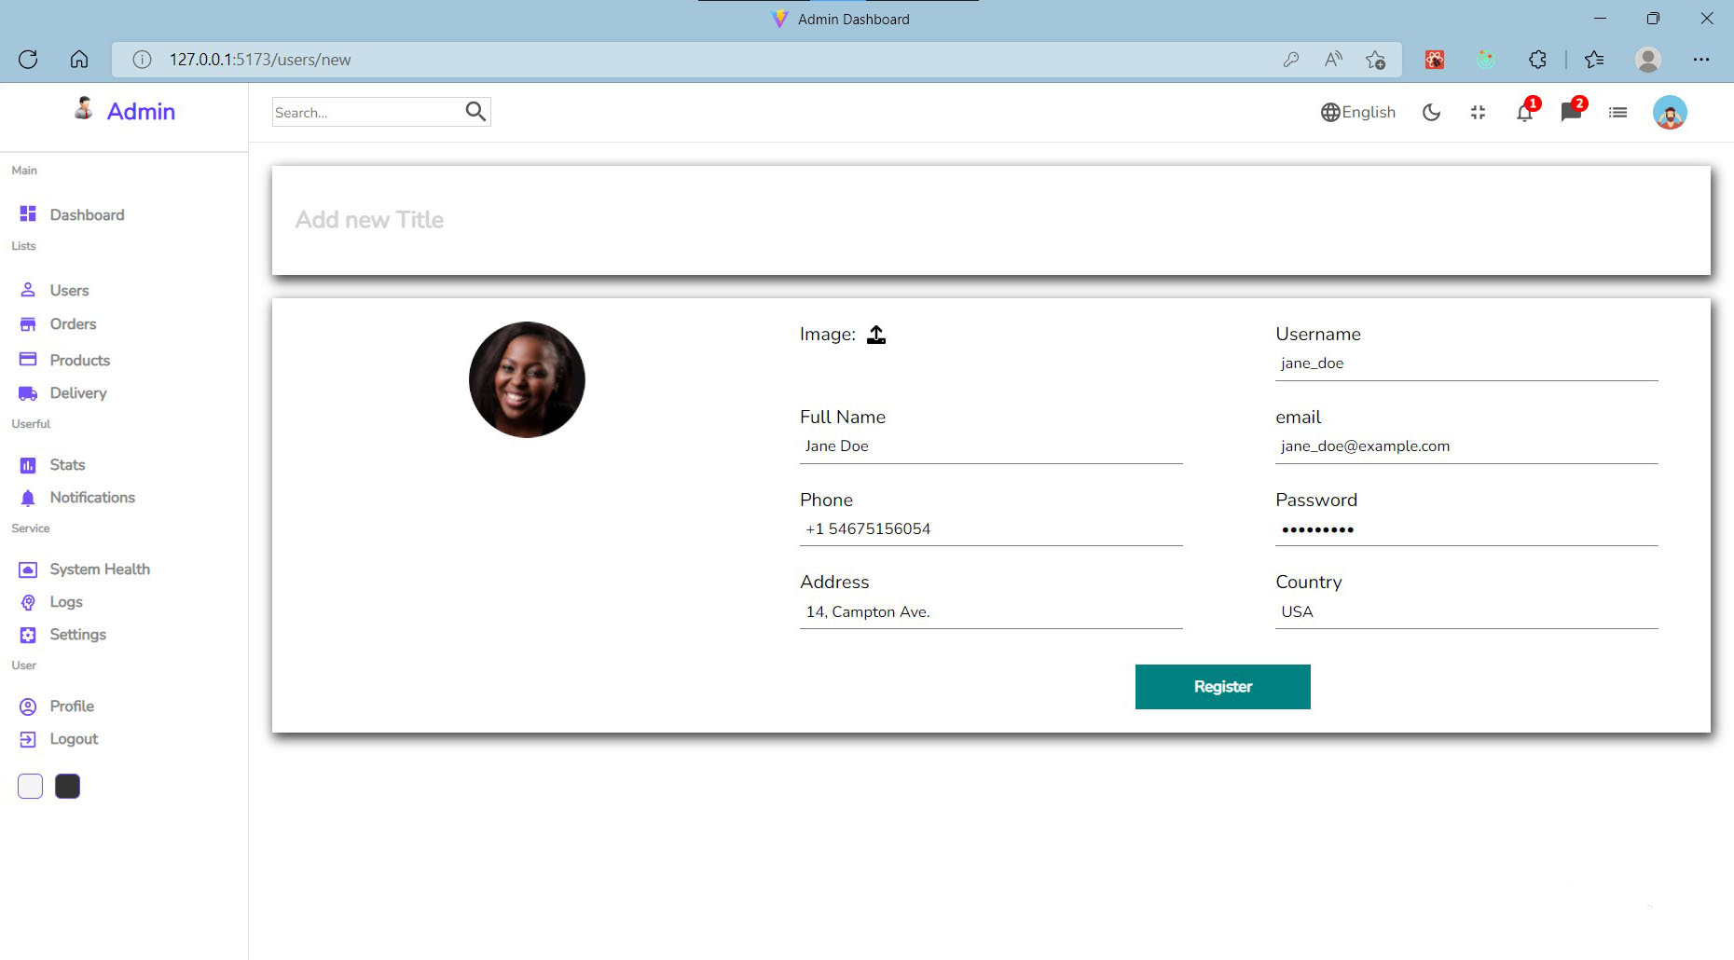Reload the page in the browser
Image resolution: width=1734 pixels, height=960 pixels.
pyautogui.click(x=28, y=60)
